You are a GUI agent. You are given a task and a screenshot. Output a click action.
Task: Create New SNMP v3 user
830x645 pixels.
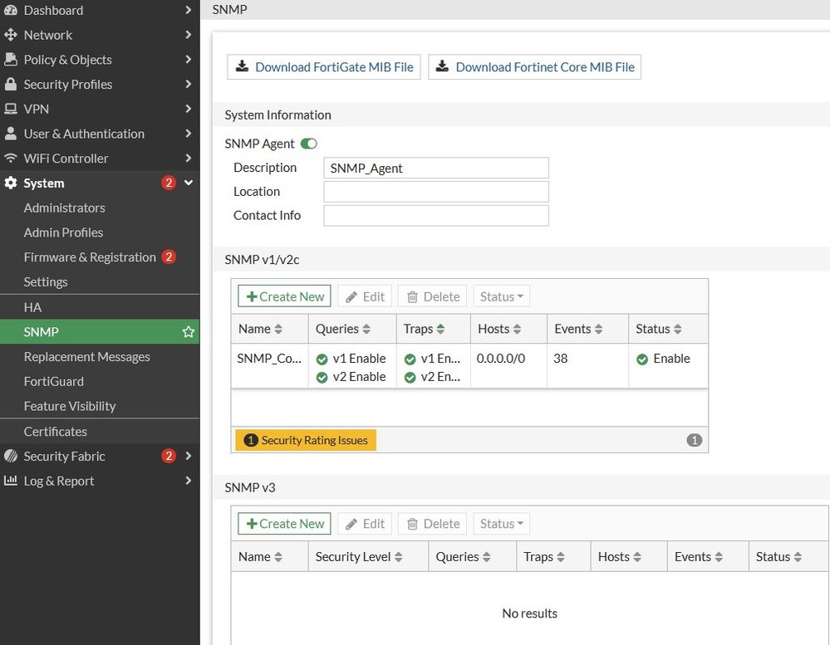click(x=284, y=524)
